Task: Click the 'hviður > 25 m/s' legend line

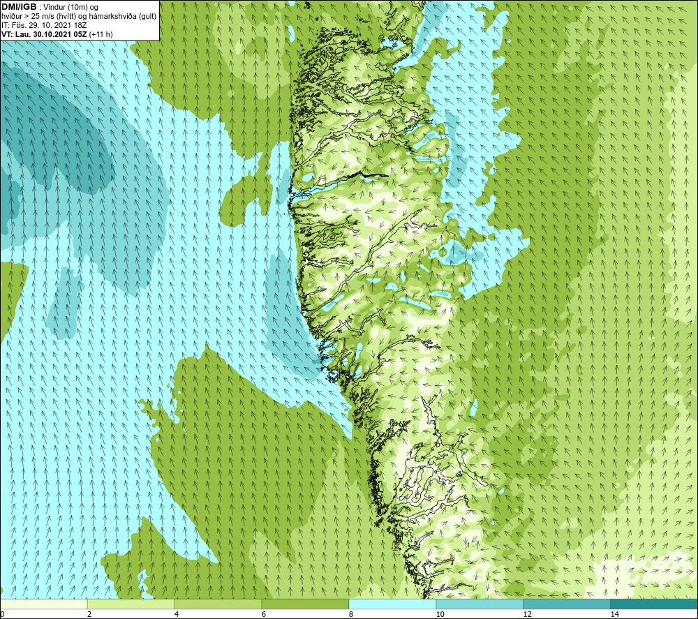Action: [80, 17]
